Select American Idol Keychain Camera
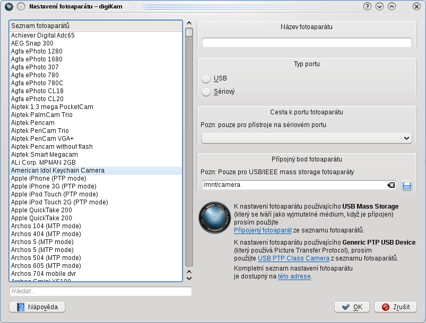The width and height of the screenshot is (426, 323). (95, 171)
